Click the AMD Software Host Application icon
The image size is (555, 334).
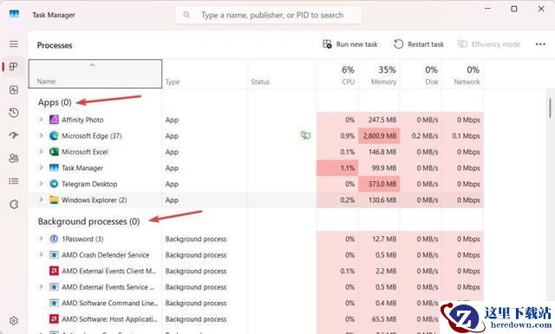tap(54, 319)
